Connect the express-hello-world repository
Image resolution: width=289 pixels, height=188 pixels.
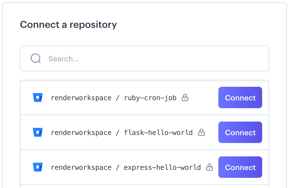click(x=240, y=167)
